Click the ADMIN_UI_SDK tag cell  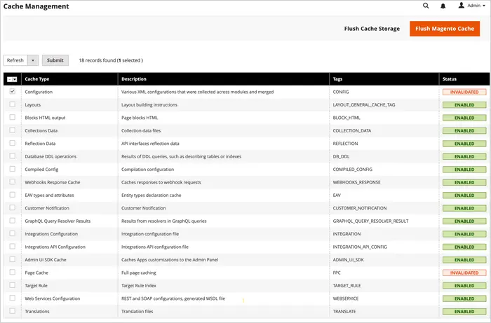click(x=348, y=260)
